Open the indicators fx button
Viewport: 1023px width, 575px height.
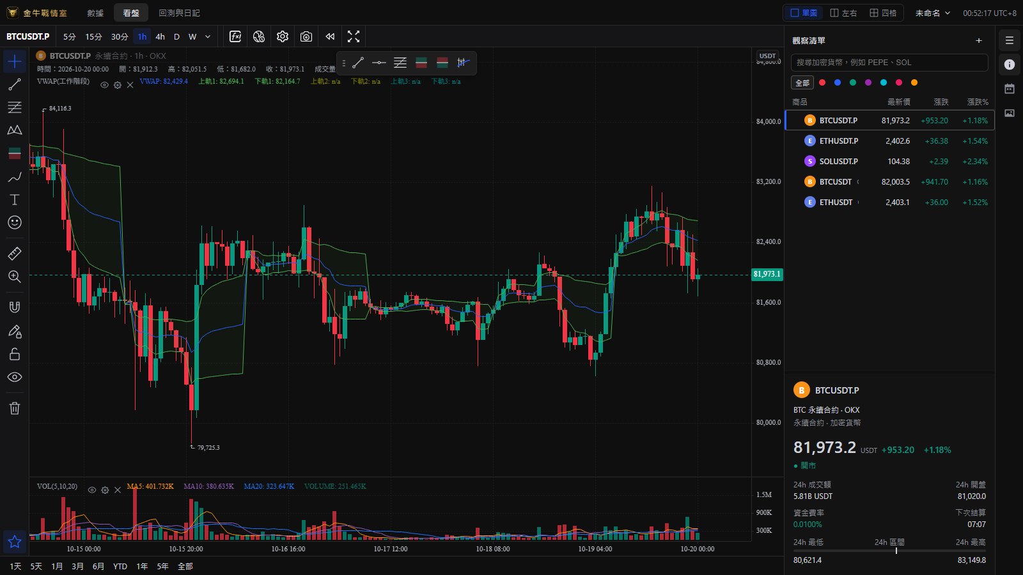[x=235, y=36]
